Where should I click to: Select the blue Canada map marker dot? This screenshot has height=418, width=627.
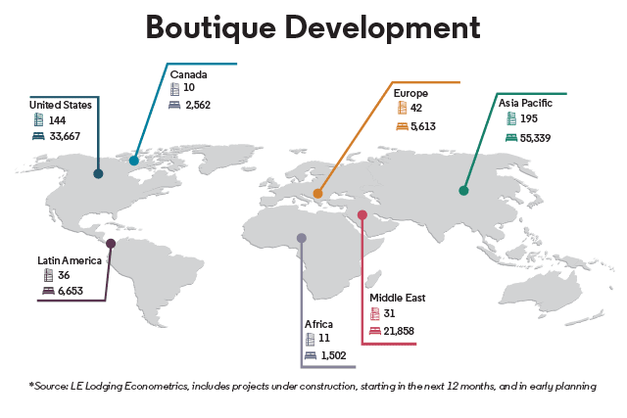point(134,160)
